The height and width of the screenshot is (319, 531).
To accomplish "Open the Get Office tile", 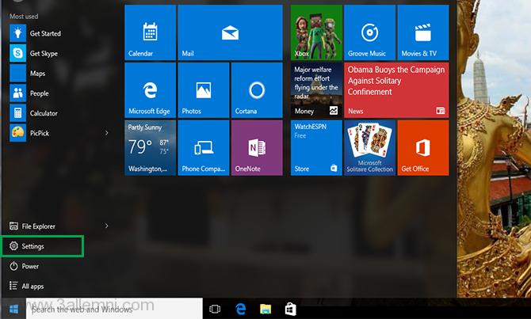I will 422,148.
